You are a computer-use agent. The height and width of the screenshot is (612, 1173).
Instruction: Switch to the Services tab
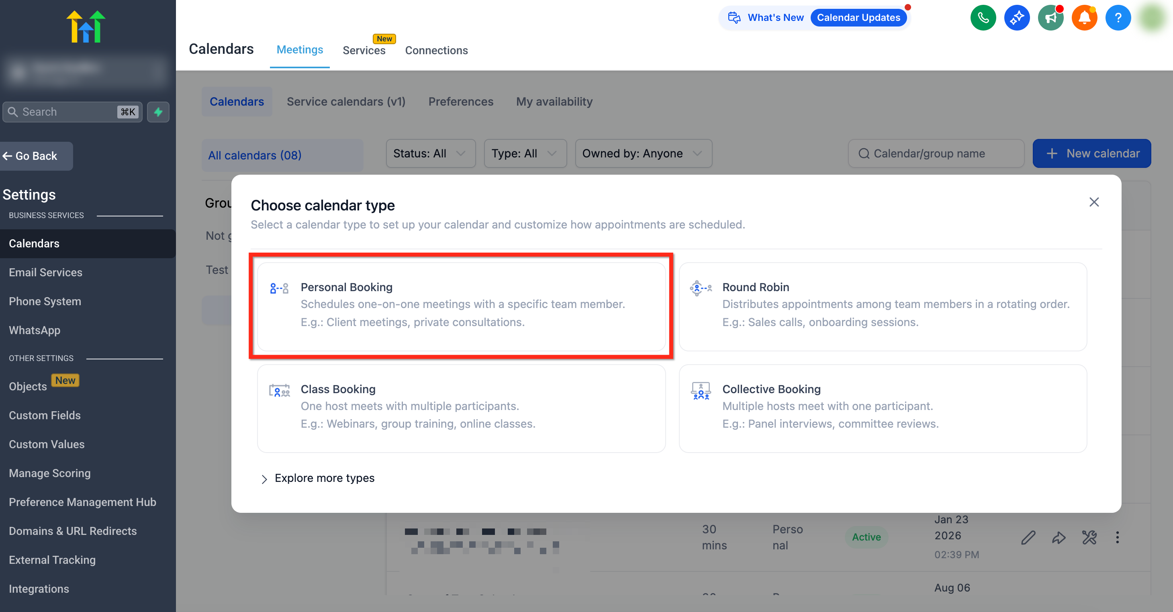click(364, 50)
